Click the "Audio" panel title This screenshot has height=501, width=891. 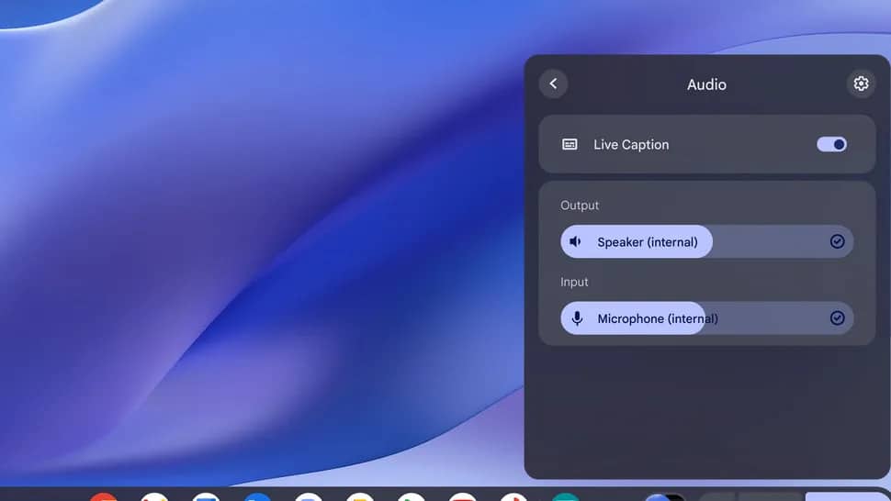(x=706, y=84)
